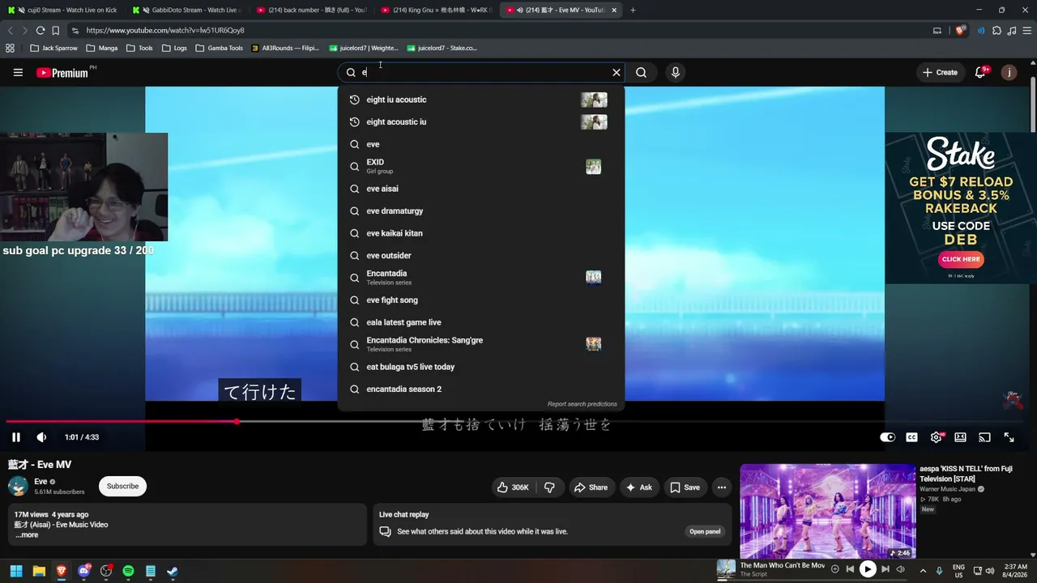Share this video
The height and width of the screenshot is (583, 1037).
[591, 487]
